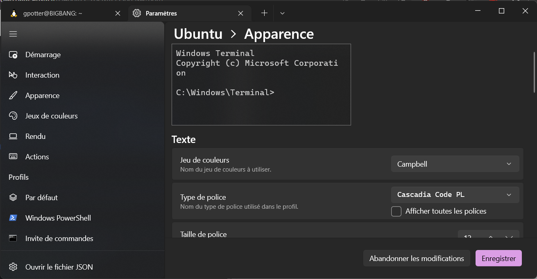Screen dimensions: 537x279
Task: Open the hamburger navigation menu
Action: click(13, 34)
